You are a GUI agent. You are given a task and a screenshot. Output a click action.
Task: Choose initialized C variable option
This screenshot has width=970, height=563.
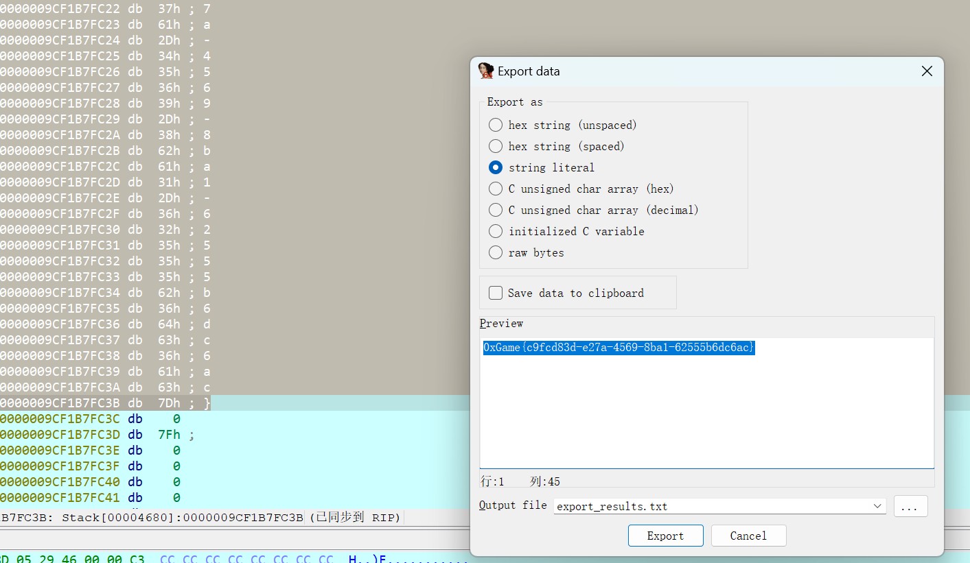496,231
